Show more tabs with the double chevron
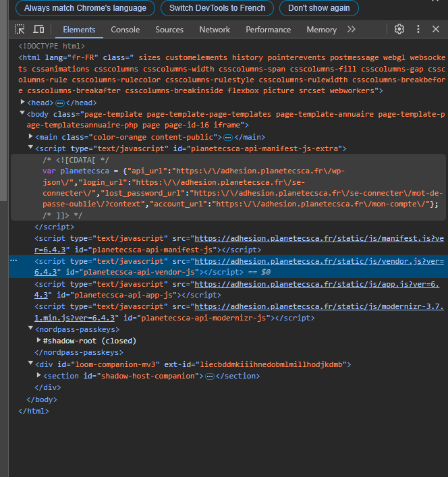This screenshot has height=477, width=448. (352, 29)
